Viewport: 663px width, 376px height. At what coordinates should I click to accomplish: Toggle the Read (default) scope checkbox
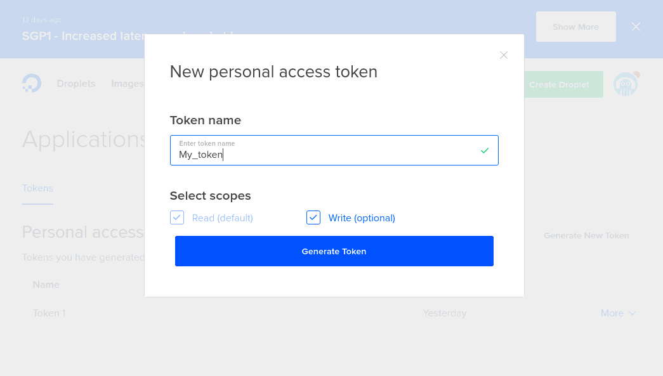pos(177,217)
